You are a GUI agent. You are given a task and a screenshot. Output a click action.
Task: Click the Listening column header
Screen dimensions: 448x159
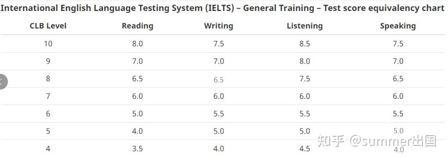click(305, 26)
